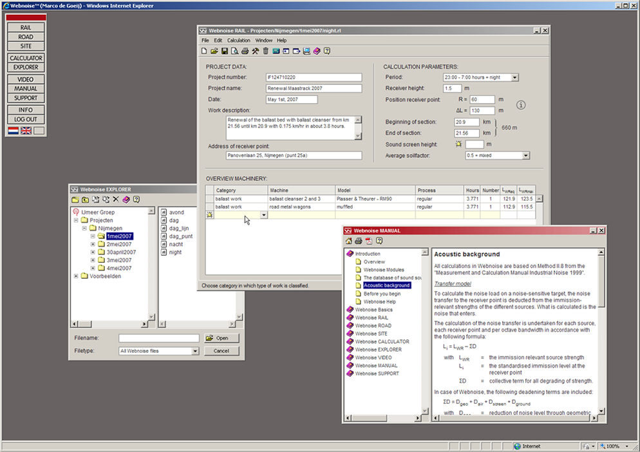Open Webnoise CALCULATOR manual chapter
Viewport: 640px width, 452px height.
[377, 342]
